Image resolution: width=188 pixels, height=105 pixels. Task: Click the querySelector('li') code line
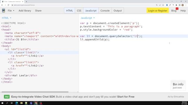(x=111, y=36)
